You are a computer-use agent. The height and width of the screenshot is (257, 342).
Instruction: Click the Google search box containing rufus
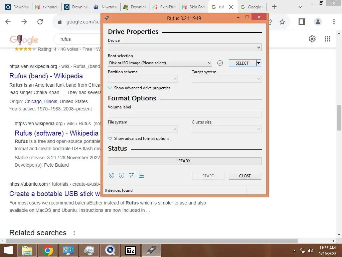pos(77,39)
